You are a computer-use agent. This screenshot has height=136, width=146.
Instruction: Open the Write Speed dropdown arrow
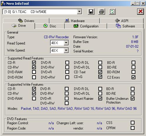tap(66, 50)
